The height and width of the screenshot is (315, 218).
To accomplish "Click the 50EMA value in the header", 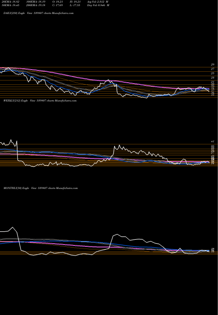I will (x=10, y=5).
